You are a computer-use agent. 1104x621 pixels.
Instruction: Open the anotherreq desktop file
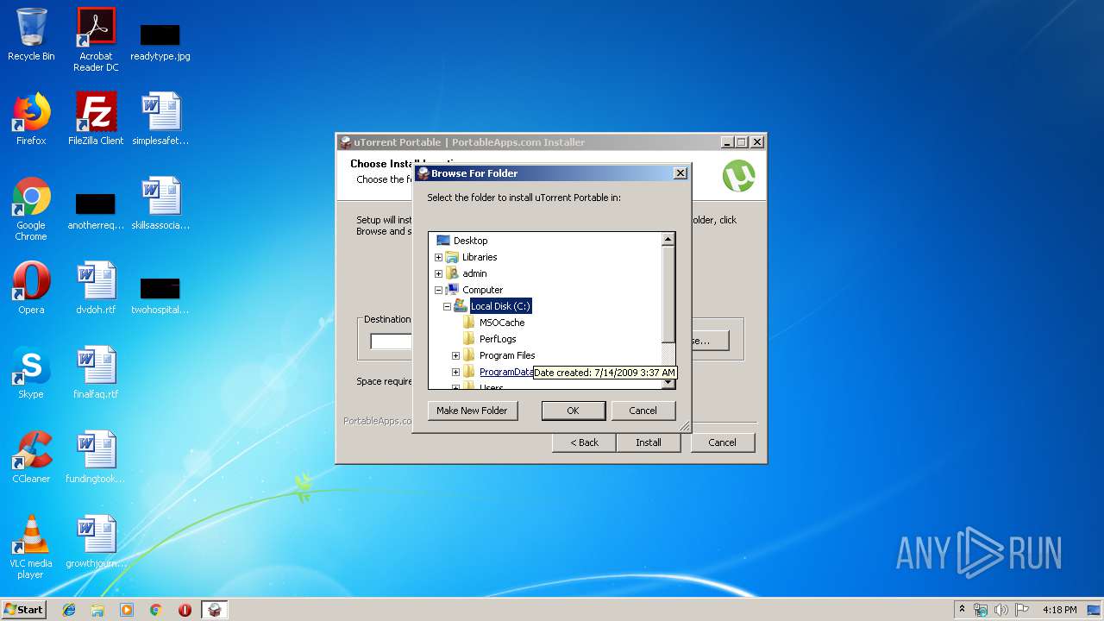point(96,211)
